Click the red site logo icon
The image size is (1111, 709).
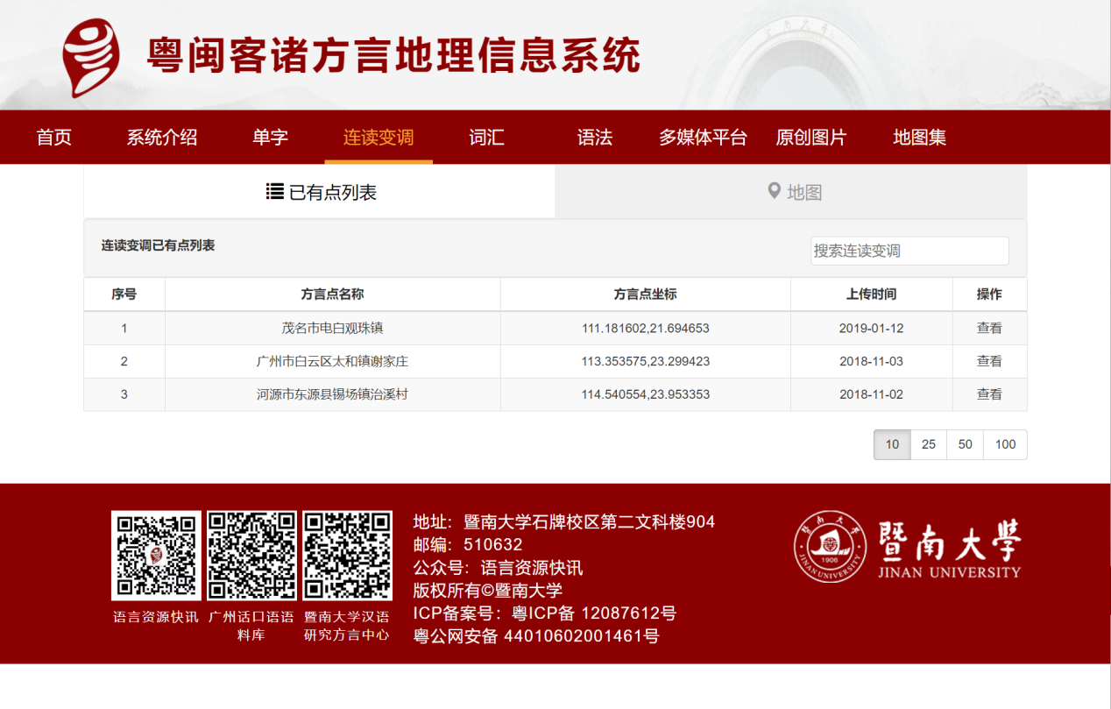coord(90,56)
